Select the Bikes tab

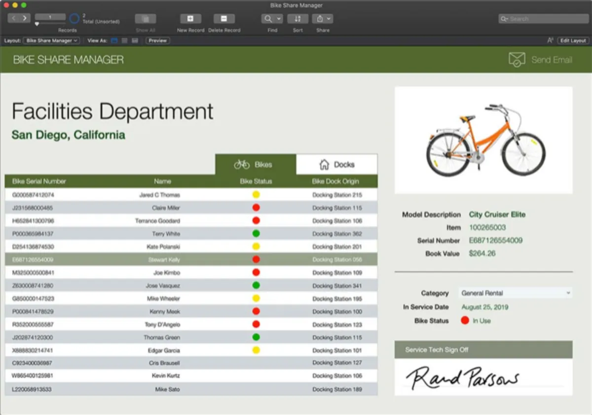point(256,165)
